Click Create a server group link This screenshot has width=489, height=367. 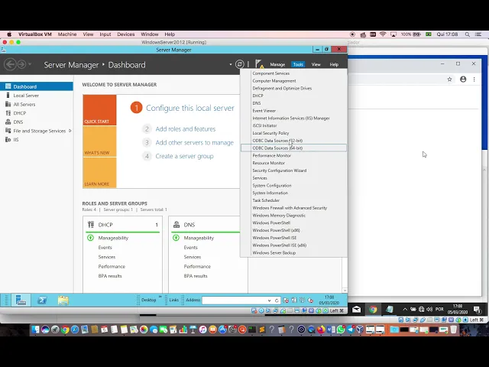tap(184, 156)
